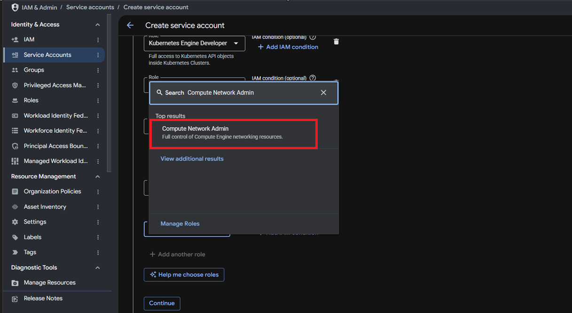Viewport: 572px width, 313px height.
Task: Click Service accounts in the breadcrumb
Action: pyautogui.click(x=90, y=8)
